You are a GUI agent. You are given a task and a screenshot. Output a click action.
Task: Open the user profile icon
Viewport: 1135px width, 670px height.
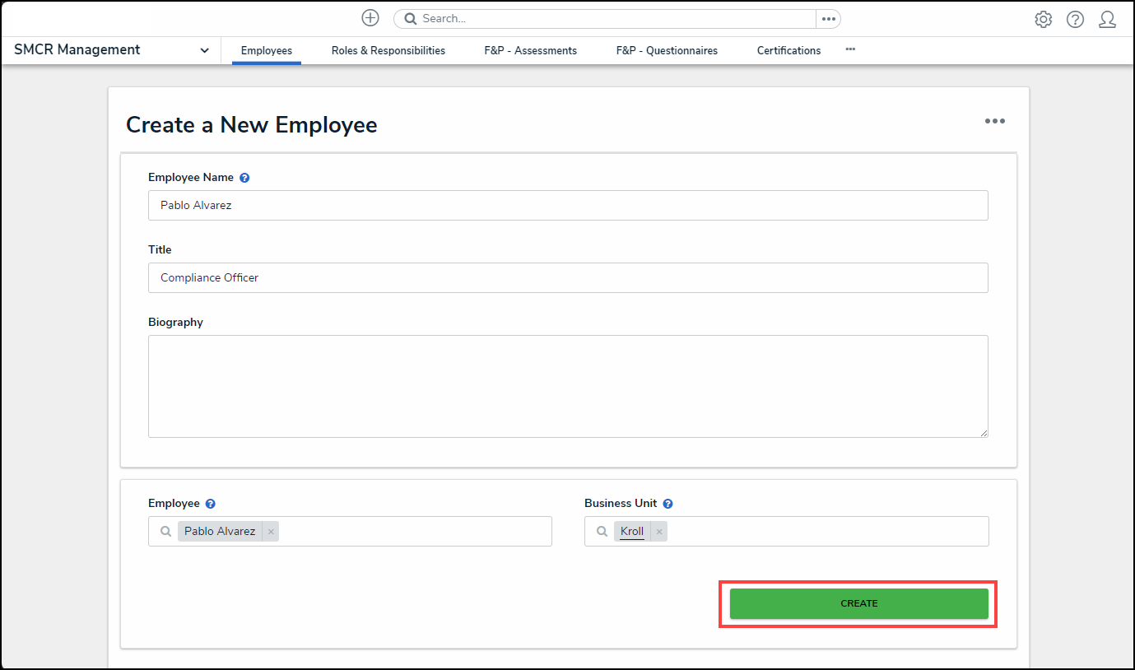tap(1107, 20)
